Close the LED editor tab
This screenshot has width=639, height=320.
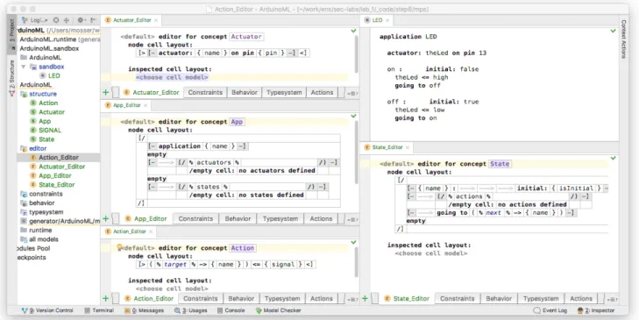tap(387, 20)
